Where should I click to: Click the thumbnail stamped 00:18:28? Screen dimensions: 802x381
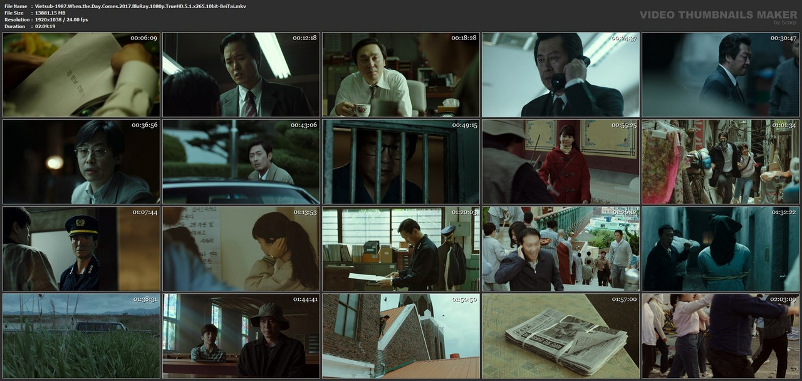[401, 75]
